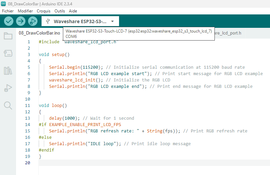
Task: Click on 'void setup()' text
Action: tap(54, 55)
